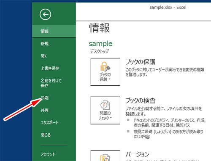Go to the 共有 share page

(54, 110)
